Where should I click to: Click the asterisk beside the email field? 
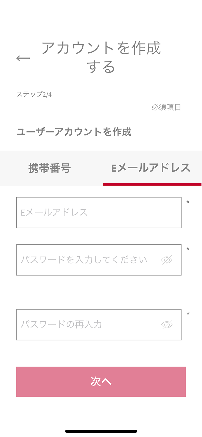[188, 202]
